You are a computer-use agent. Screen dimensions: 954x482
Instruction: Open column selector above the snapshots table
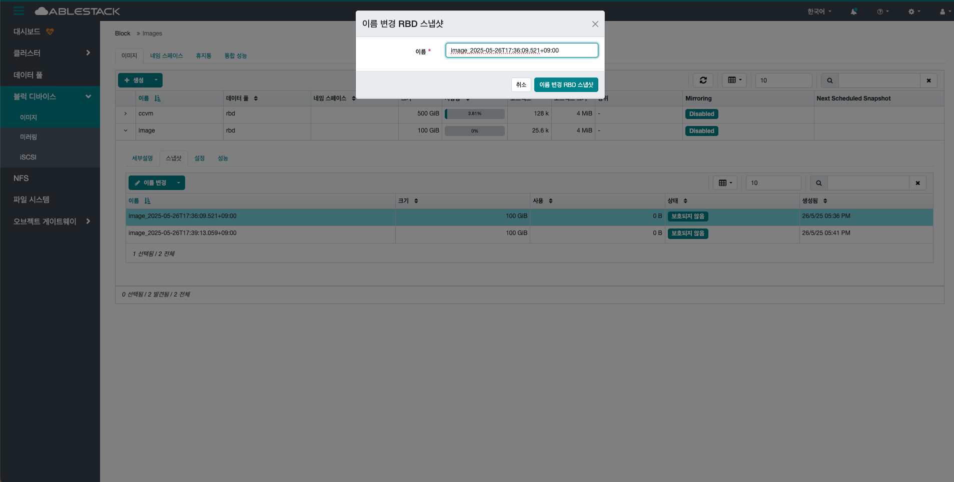725,183
